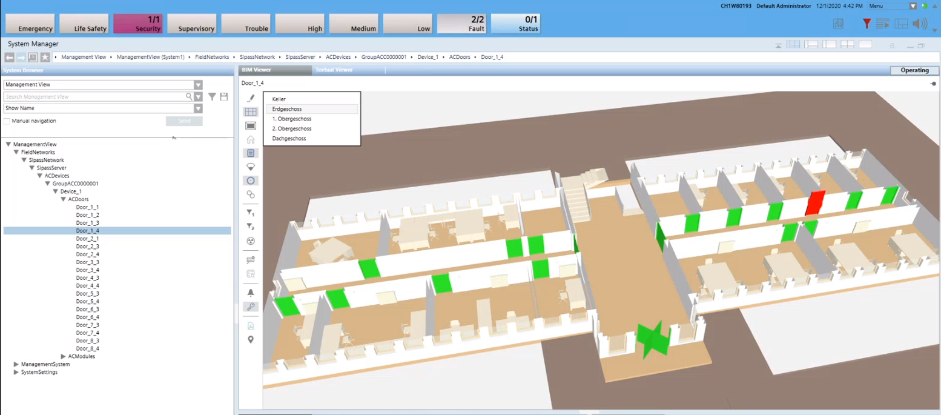Click the bell alarm icon in BIM toolbar
941x415 pixels.
251,293
